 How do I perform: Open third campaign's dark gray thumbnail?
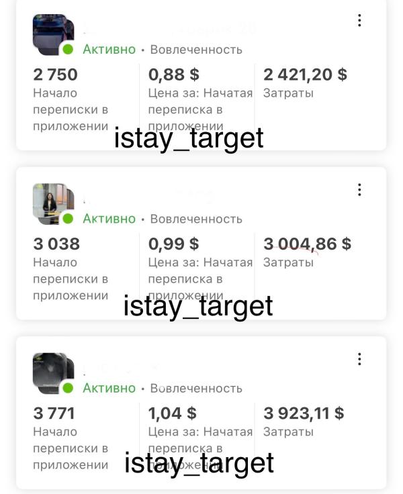53,373
